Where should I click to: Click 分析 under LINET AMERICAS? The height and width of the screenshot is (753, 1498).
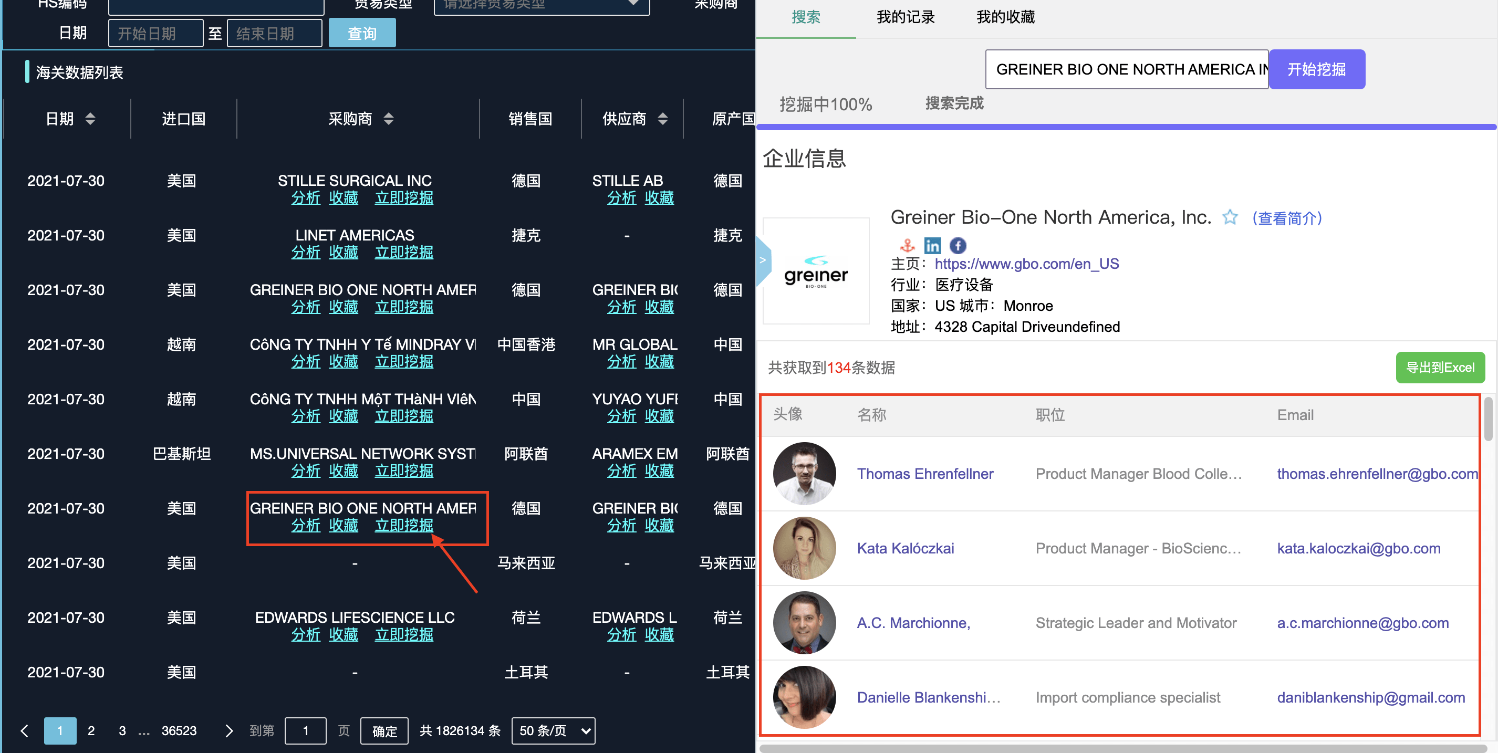point(306,253)
